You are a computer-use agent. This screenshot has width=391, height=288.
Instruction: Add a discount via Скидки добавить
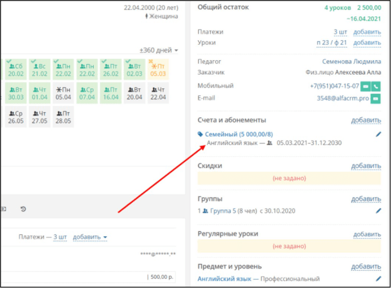366,166
